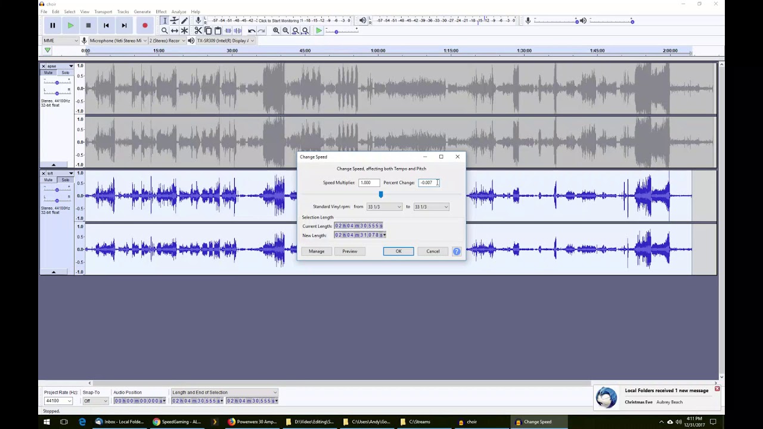The image size is (763, 429).
Task: Toggle Mute on the second track
Action: click(48, 180)
